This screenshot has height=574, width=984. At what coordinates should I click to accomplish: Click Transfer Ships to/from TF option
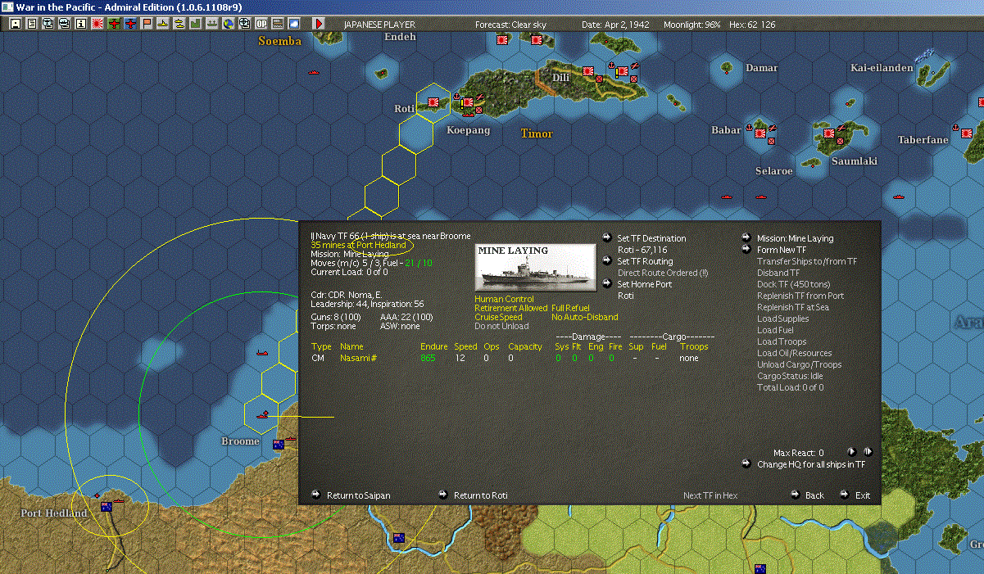(807, 261)
